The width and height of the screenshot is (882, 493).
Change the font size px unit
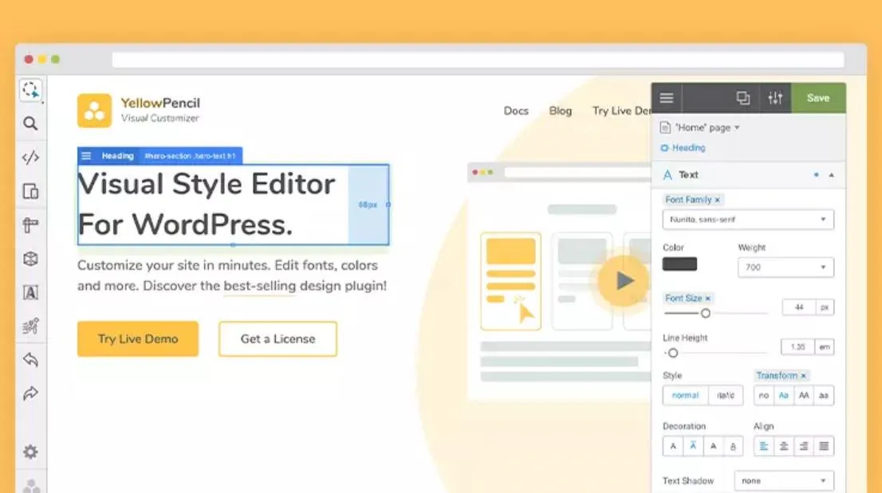click(x=825, y=307)
